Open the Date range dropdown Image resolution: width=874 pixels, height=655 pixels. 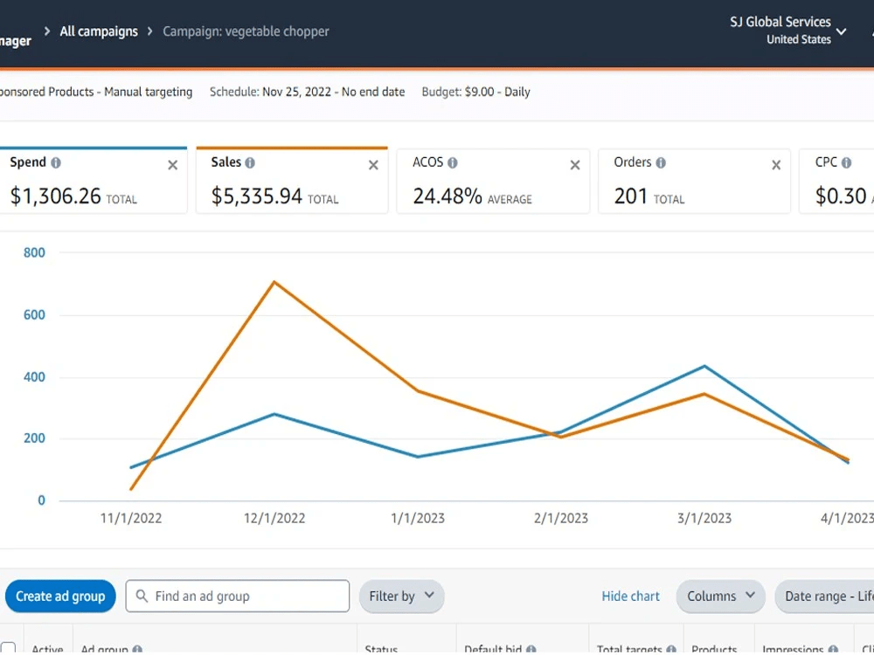(824, 596)
